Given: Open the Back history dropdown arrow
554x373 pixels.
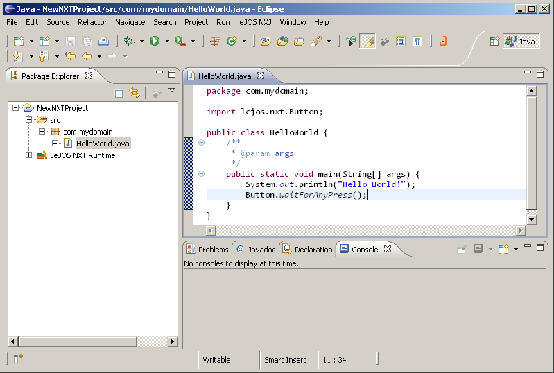Looking at the screenshot, I should 100,56.
